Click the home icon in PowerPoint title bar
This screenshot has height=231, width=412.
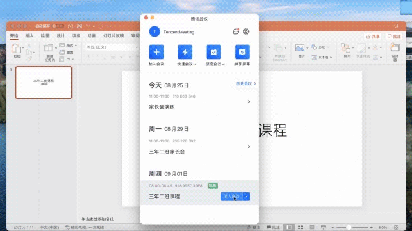pyautogui.click(x=70, y=26)
